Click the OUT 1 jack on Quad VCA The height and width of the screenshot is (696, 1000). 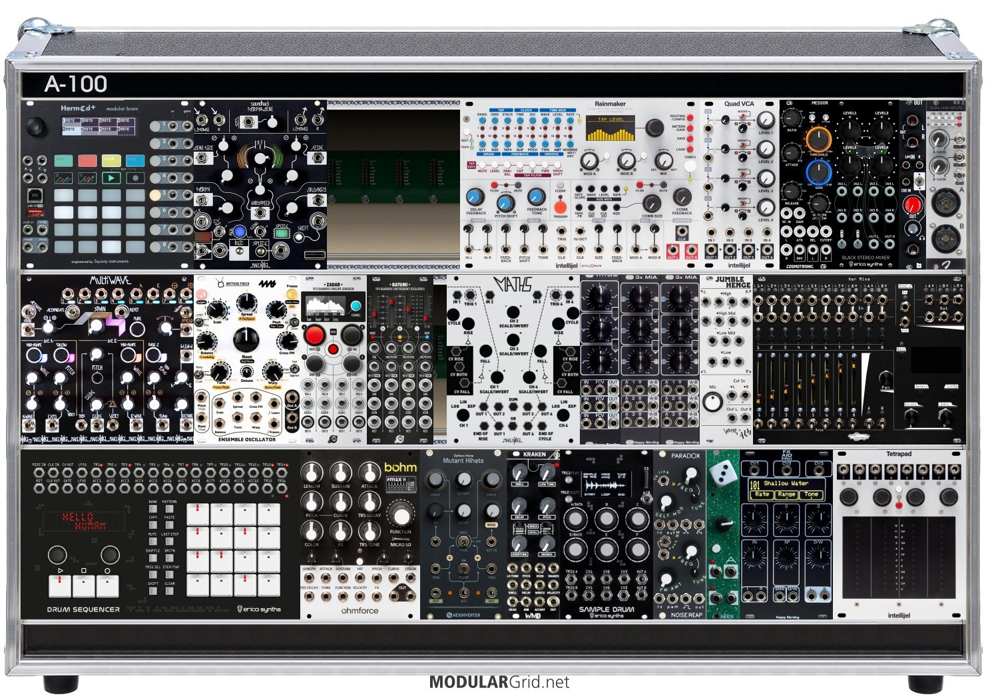coord(712,250)
